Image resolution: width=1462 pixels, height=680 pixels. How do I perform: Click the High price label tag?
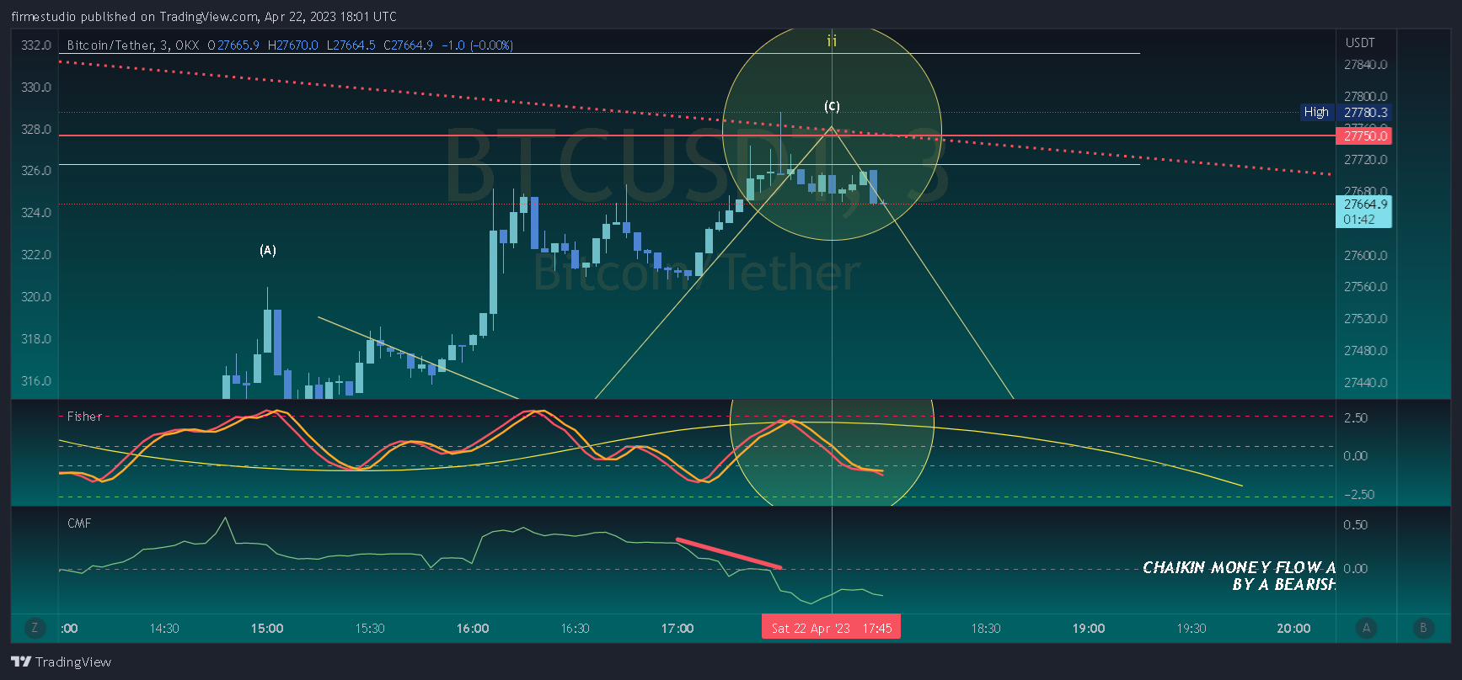coord(1316,112)
